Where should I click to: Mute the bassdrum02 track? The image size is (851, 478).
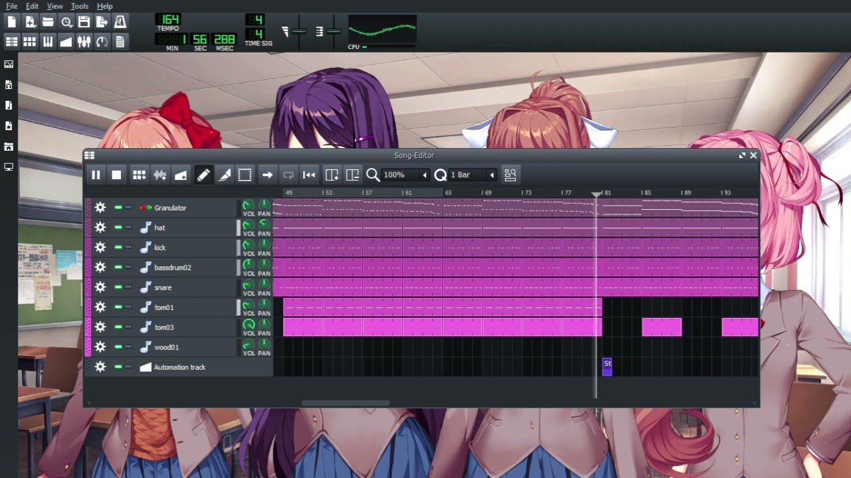click(x=118, y=268)
